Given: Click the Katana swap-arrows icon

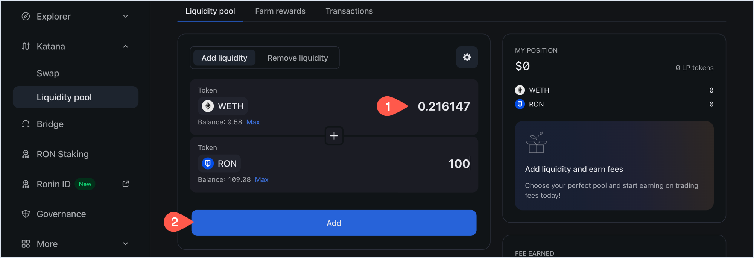Looking at the screenshot, I should point(26,46).
